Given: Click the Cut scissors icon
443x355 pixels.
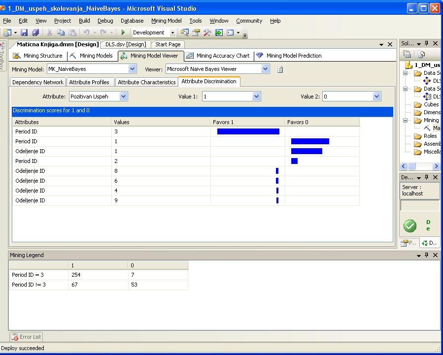Looking at the screenshot, I should (49, 32).
